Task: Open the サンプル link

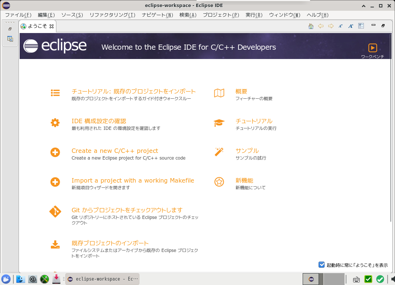Action: pos(247,151)
